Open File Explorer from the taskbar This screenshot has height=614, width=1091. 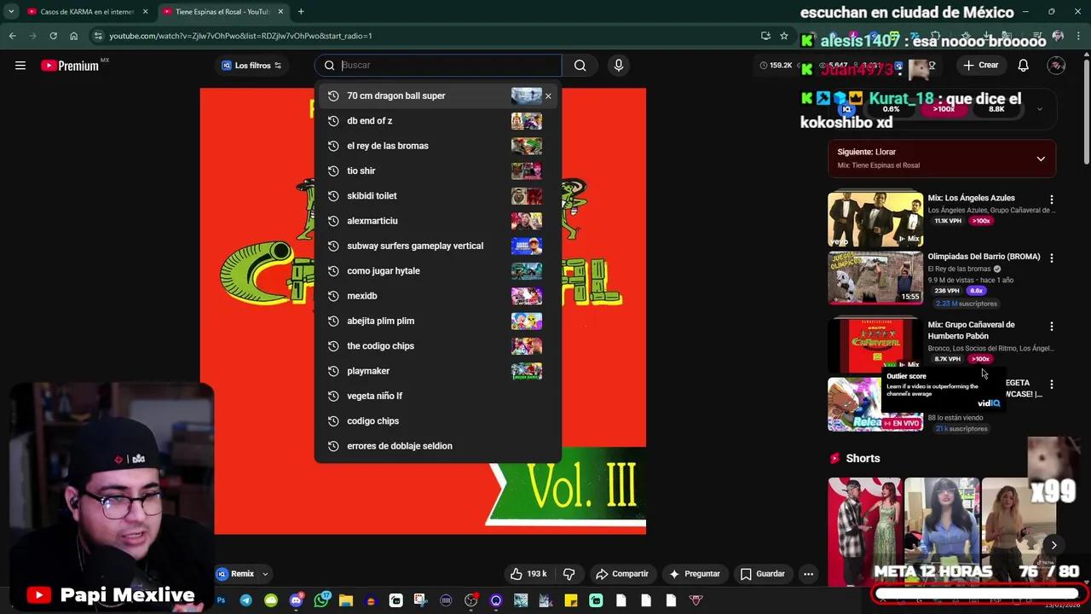pyautogui.click(x=346, y=600)
